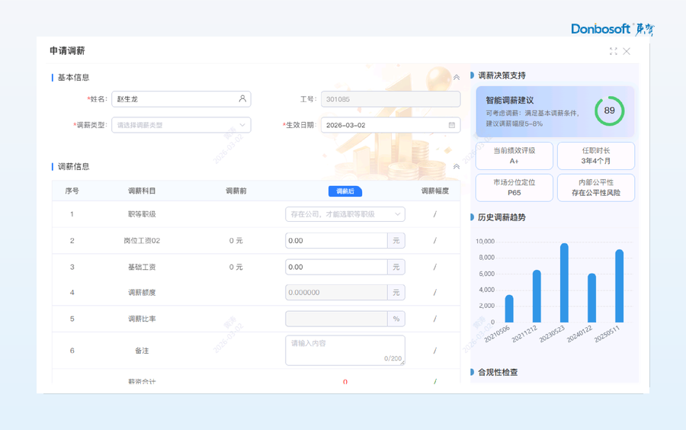Click the 调薪比率 row label

(x=142, y=319)
